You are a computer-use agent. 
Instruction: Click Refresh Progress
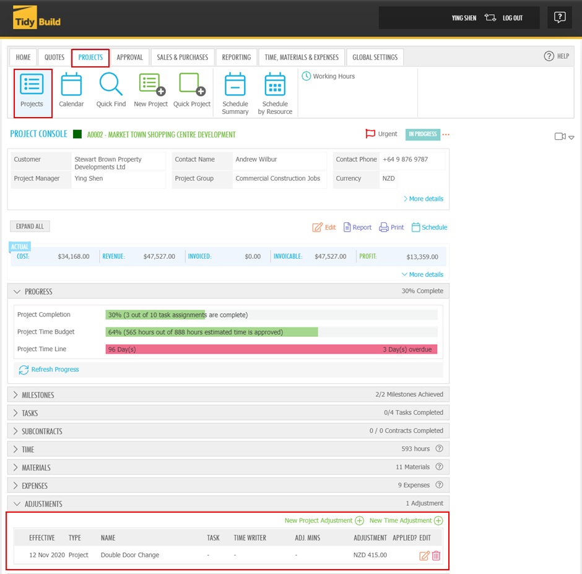click(48, 369)
